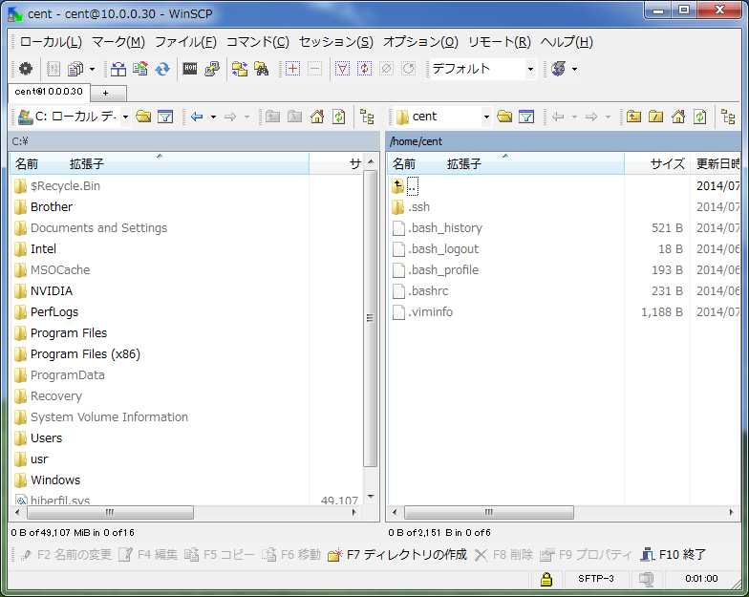Open session in PuTTY icon
The height and width of the screenshot is (597, 749).
(212, 69)
